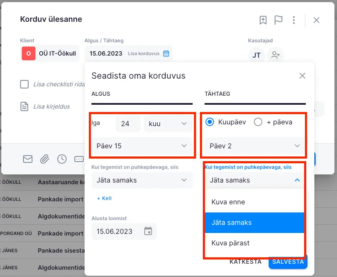Check the Lisa checklisti rida checkbox
This screenshot has width=337, height=277.
[x=24, y=84]
